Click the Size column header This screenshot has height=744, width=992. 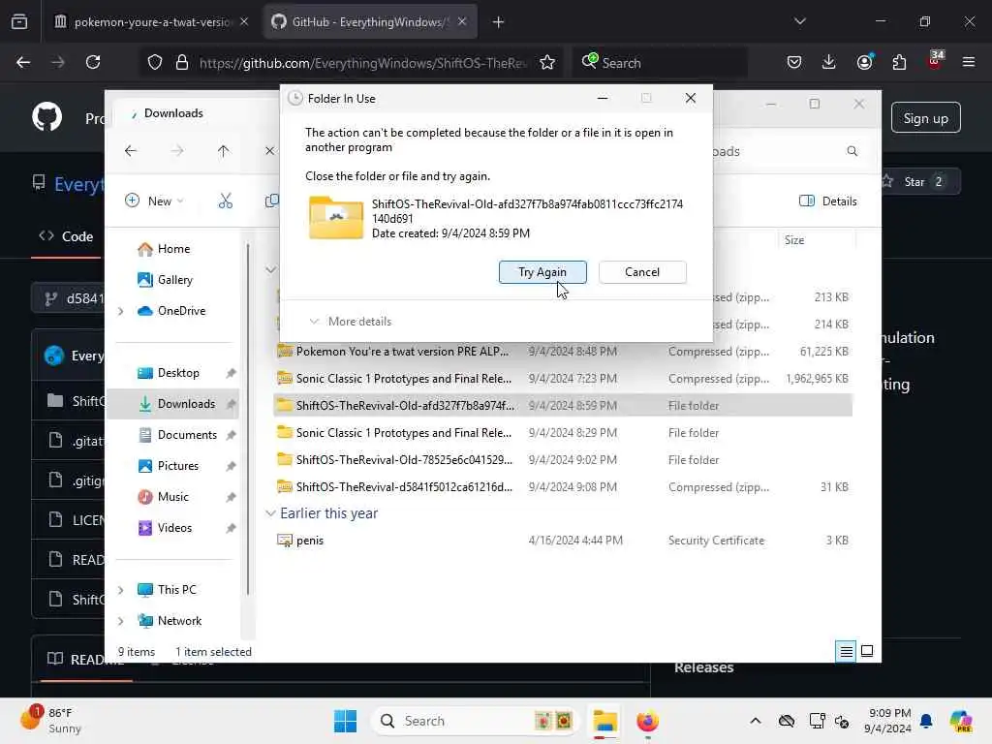pyautogui.click(x=816, y=240)
